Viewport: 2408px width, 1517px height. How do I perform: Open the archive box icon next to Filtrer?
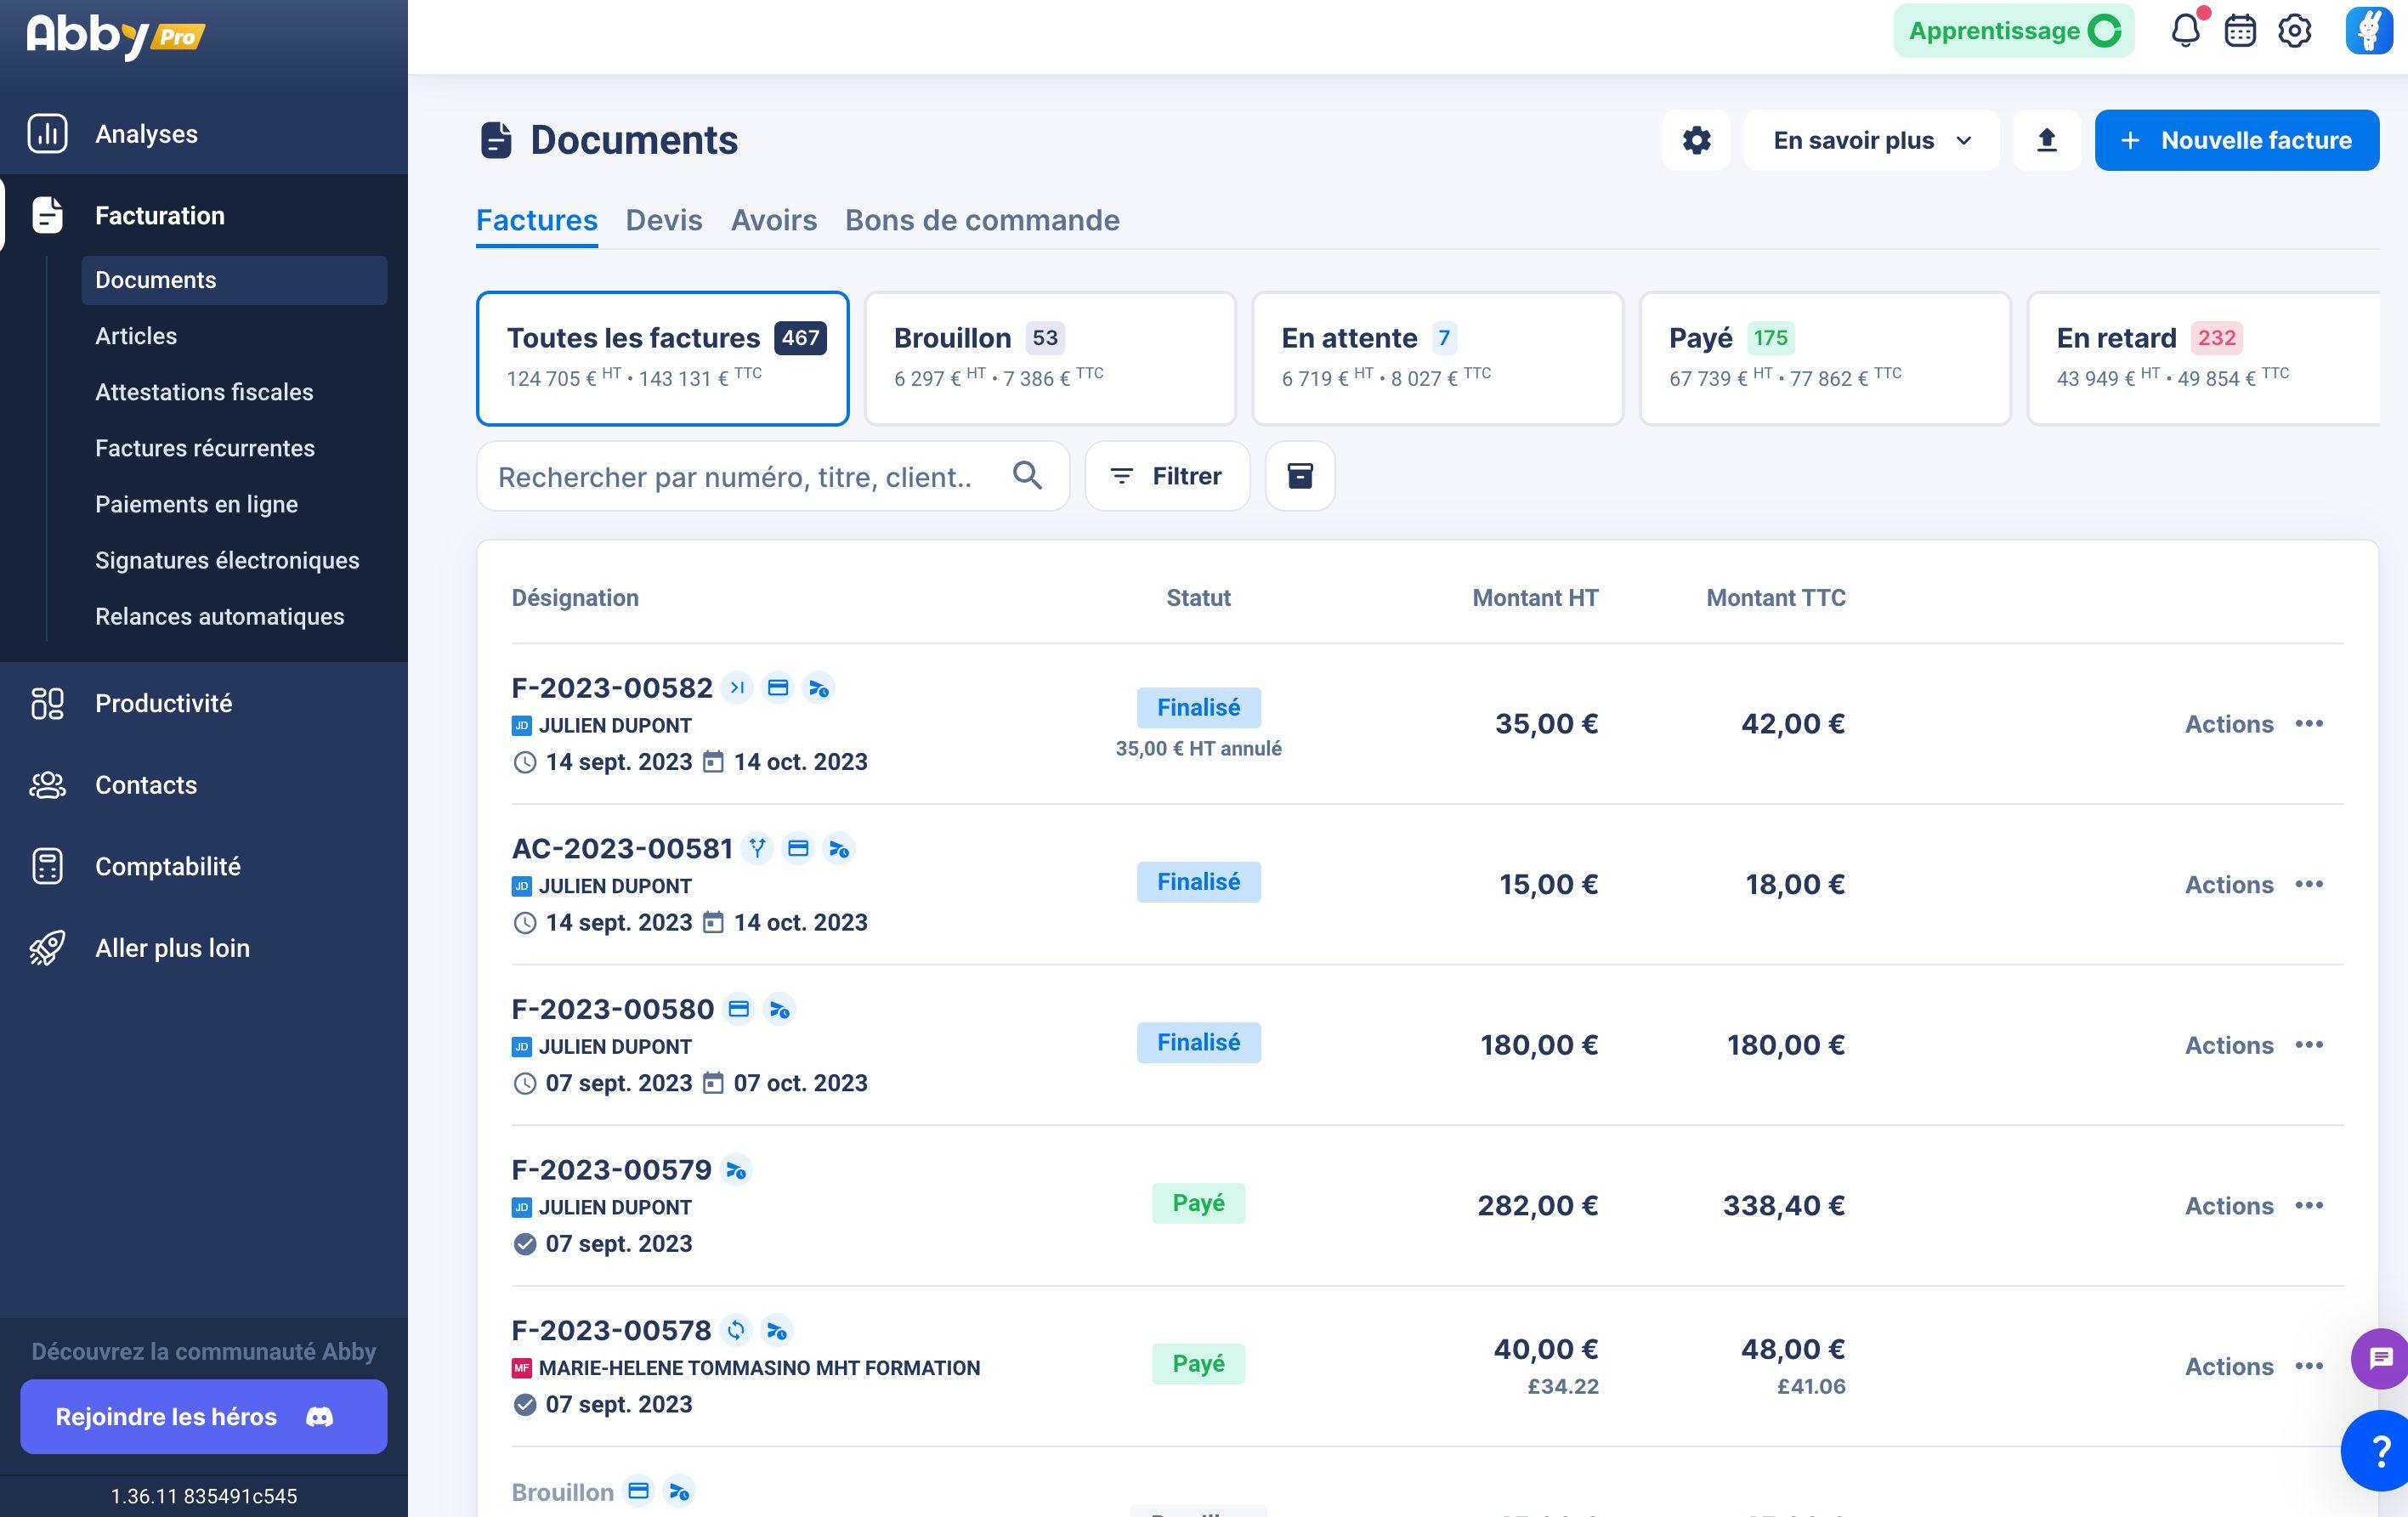click(1300, 476)
